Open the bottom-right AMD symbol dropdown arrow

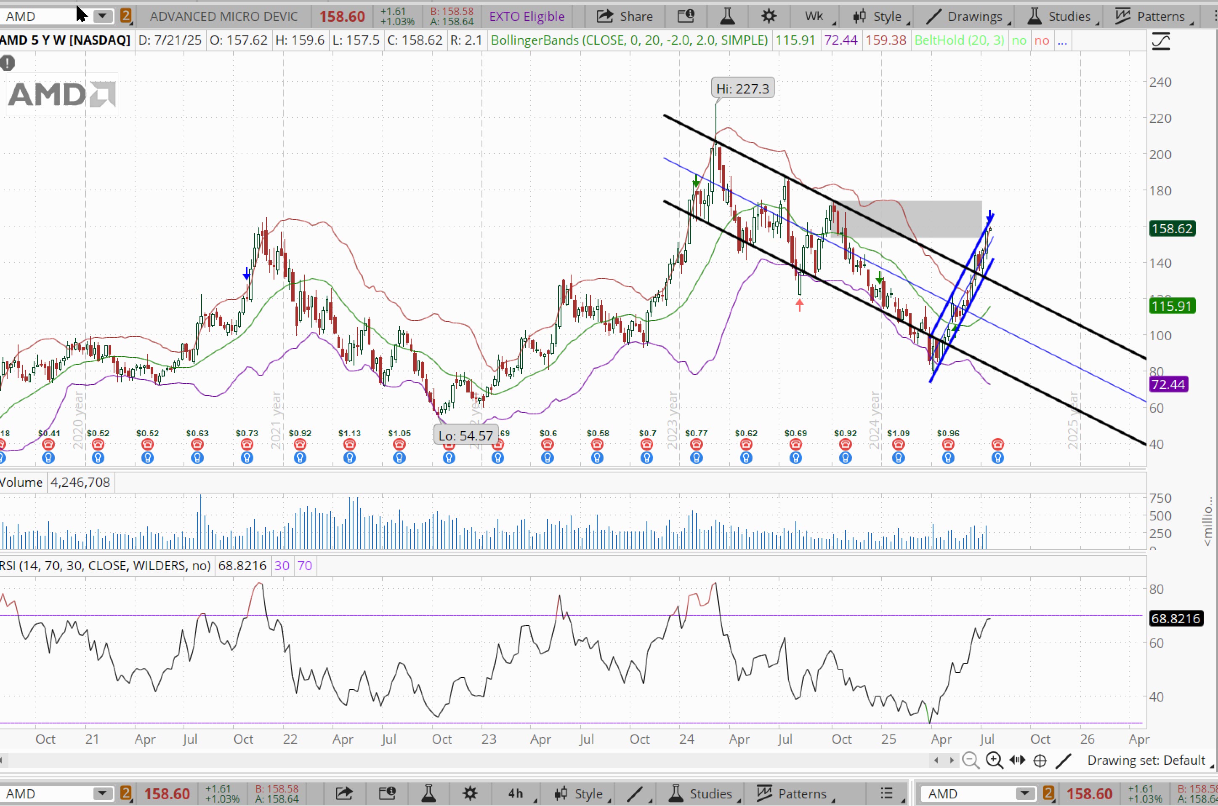(1025, 793)
